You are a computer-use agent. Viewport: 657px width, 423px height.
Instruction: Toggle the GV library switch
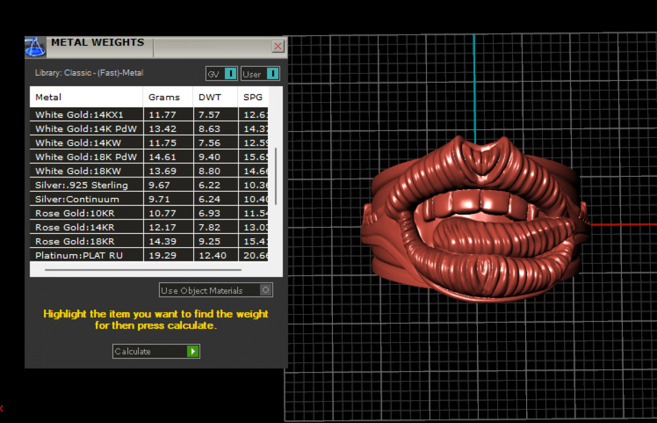click(x=230, y=74)
